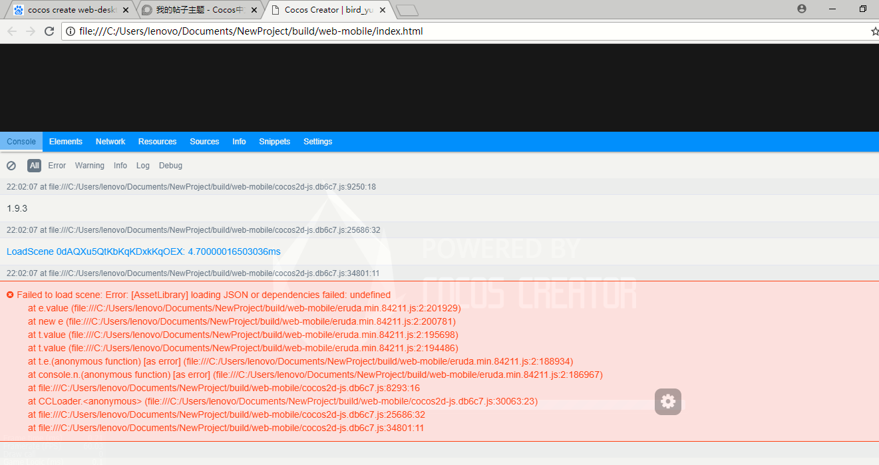Click stack line 't.e.(anonymous function)' 2:188934
This screenshot has width=879, height=465.
pos(301,361)
